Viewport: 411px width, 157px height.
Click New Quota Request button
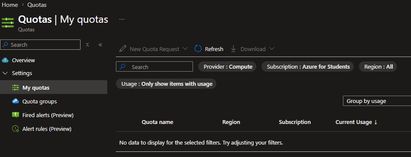[153, 49]
